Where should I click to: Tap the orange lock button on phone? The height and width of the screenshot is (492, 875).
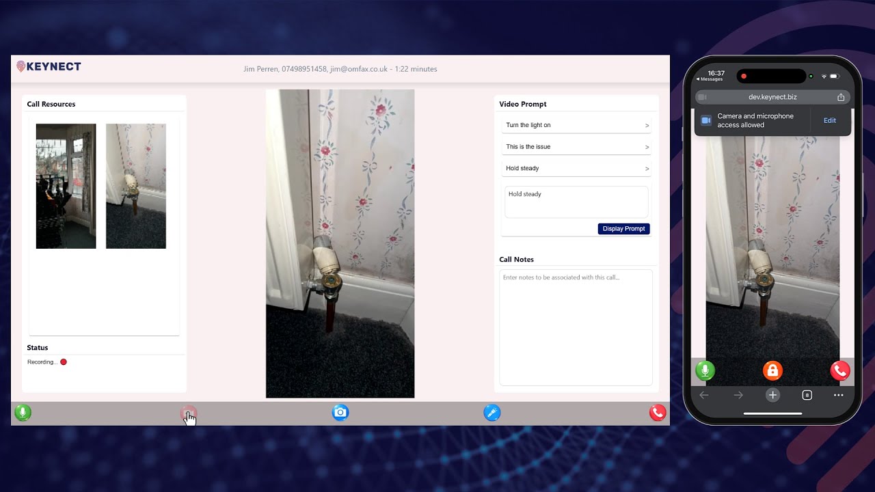772,370
